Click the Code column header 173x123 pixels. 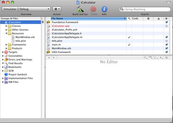click(137, 18)
